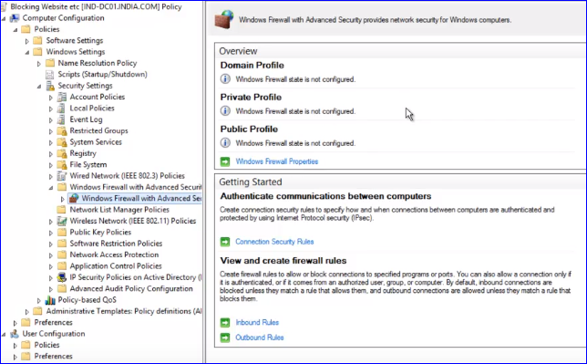Expand Preferences under Computer Configuration

coord(15,323)
